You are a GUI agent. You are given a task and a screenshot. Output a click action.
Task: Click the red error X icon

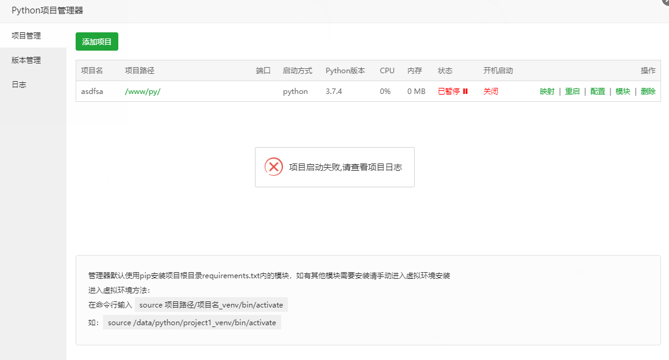click(x=274, y=167)
